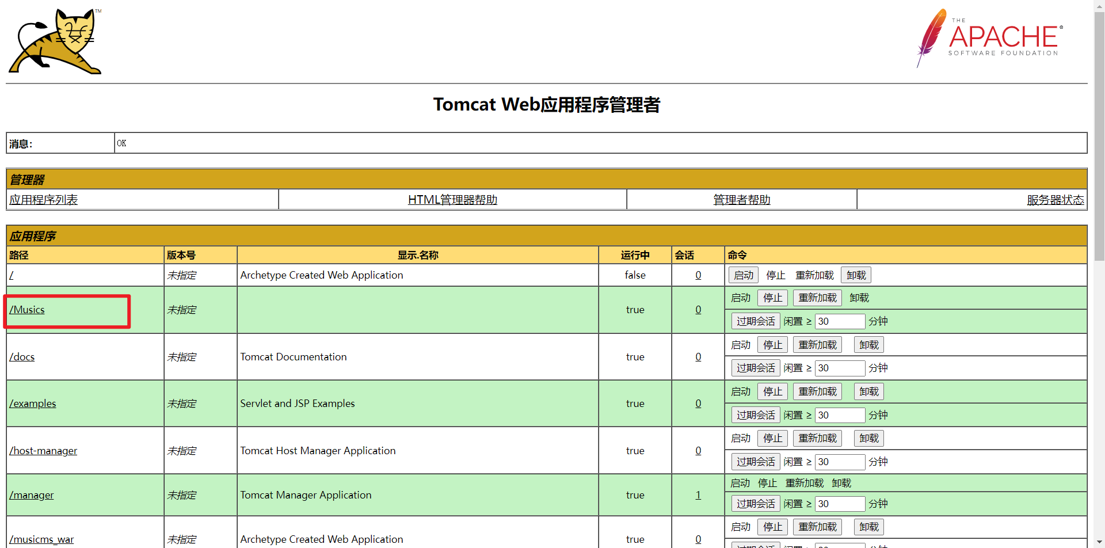Open the session count link for root application
The image size is (1105, 548).
point(698,275)
